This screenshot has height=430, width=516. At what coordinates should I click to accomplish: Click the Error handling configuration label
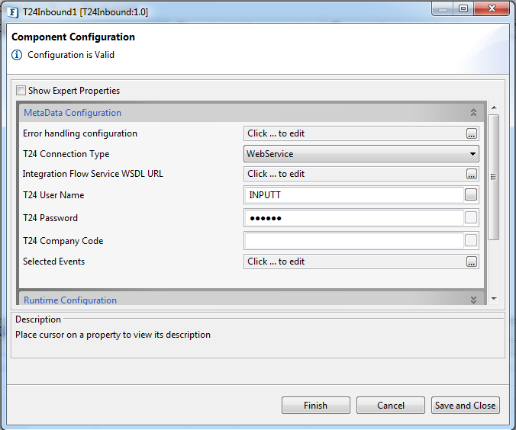80,133
